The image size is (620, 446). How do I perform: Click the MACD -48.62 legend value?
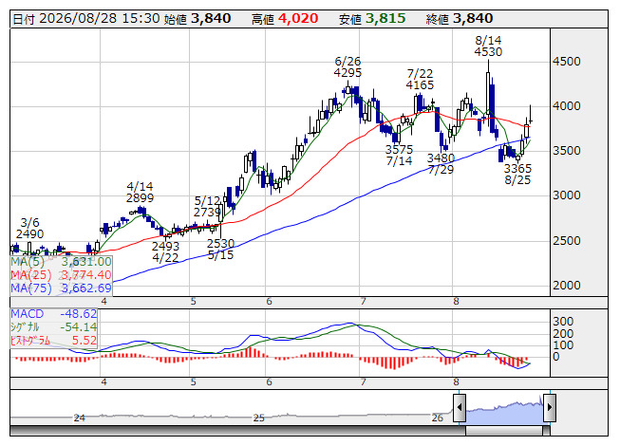(x=54, y=314)
